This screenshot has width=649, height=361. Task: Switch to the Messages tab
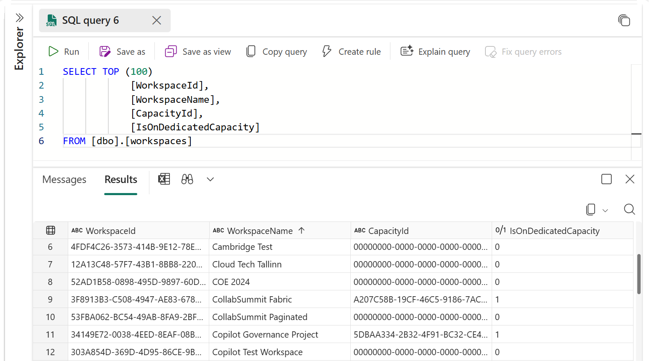(64, 180)
